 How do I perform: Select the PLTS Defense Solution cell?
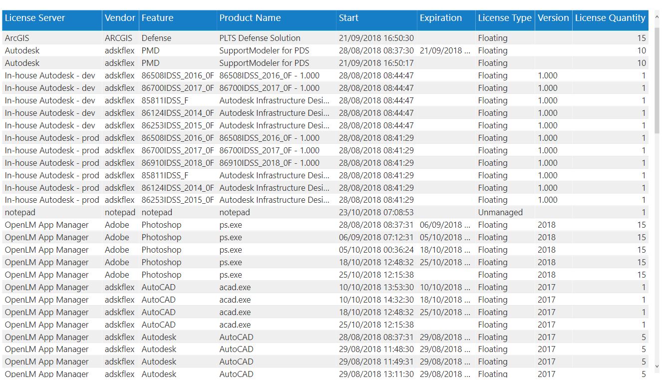pos(260,38)
